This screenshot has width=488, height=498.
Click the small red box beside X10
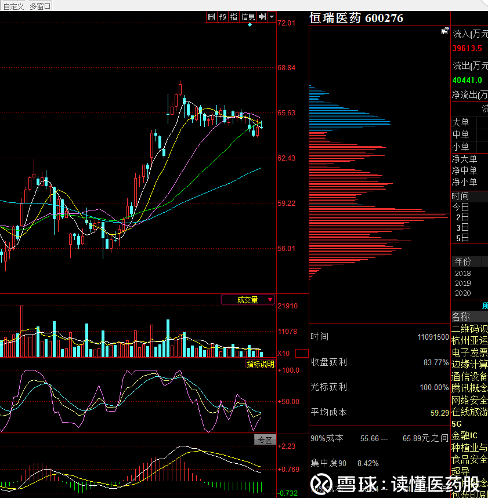302,353
